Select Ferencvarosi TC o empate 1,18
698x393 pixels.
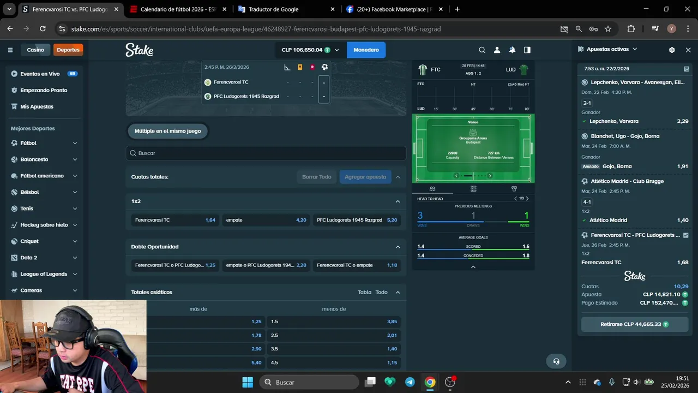[x=357, y=265]
